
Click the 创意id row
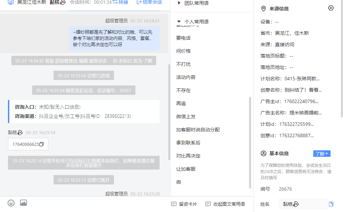[x=287, y=135]
